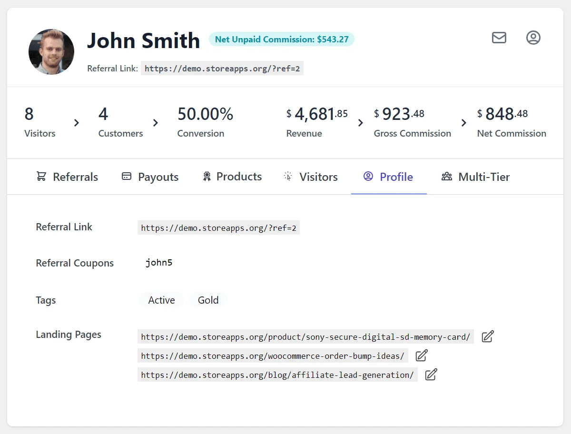Click the Gold tag
The height and width of the screenshot is (434, 571).
[x=208, y=300]
